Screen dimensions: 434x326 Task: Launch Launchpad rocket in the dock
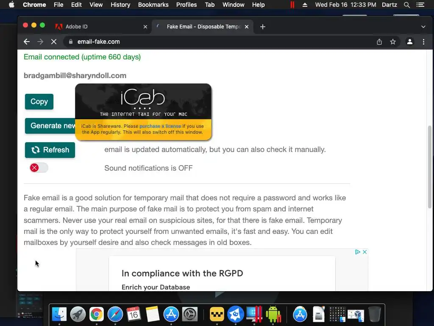tap(78, 315)
